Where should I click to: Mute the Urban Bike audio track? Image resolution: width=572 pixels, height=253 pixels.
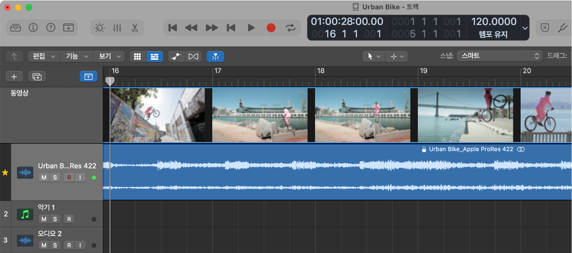pos(44,178)
